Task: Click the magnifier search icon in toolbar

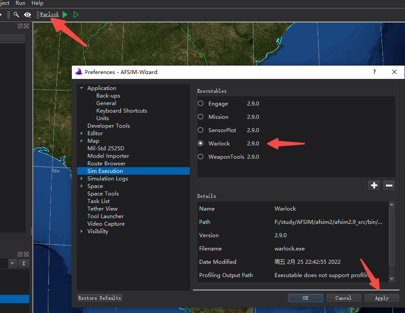Action: (16, 15)
